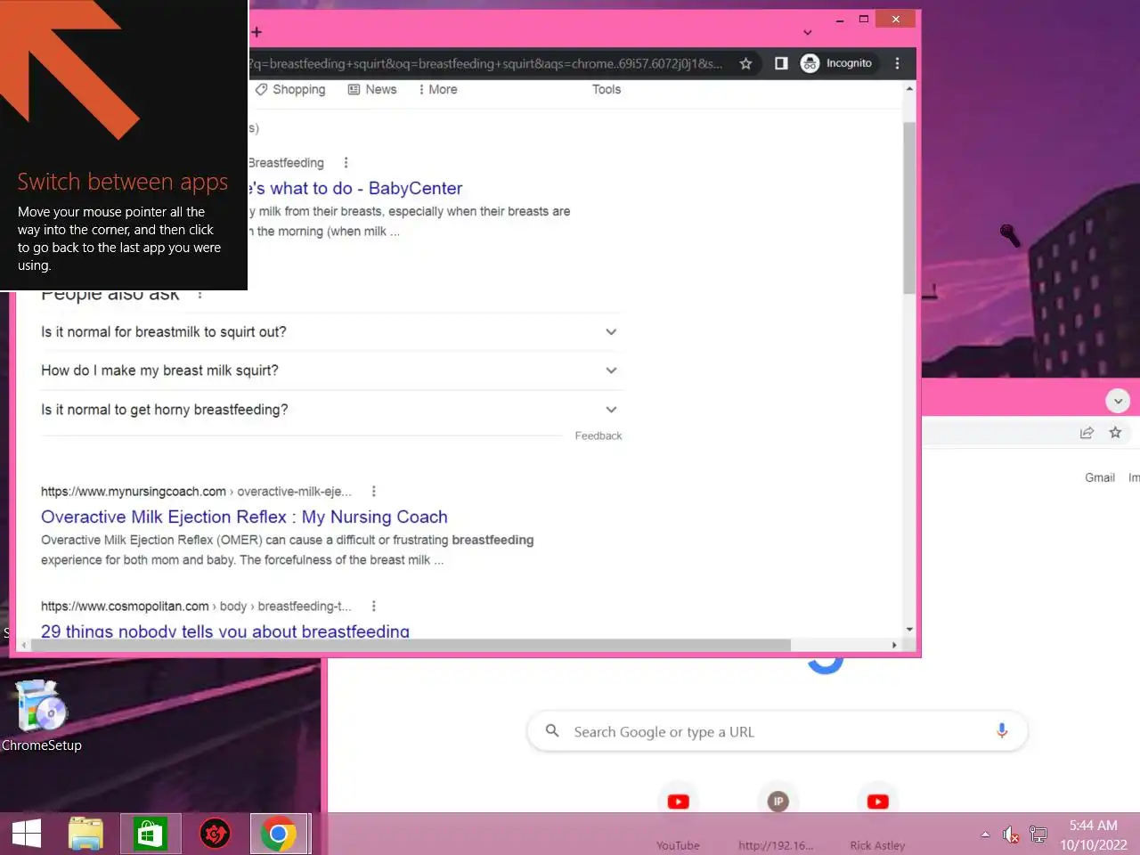Click the vertical scrollbar thumb in the incognito window
The height and width of the screenshot is (855, 1140).
point(909,208)
